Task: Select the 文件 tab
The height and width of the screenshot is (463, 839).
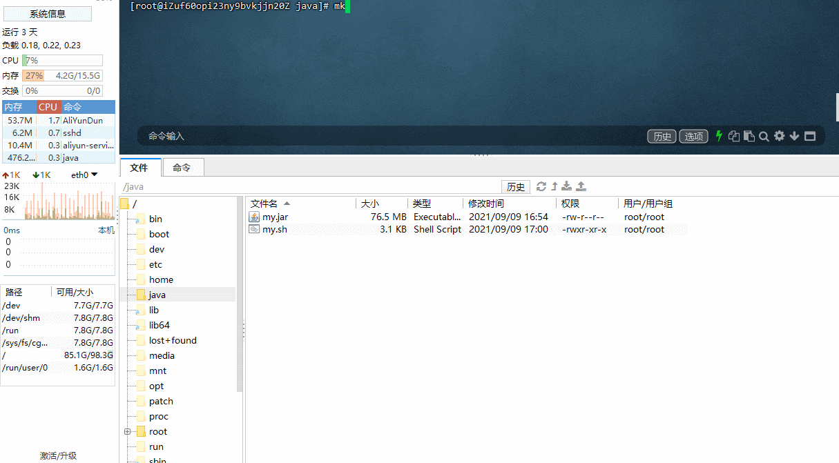Action: 139,168
